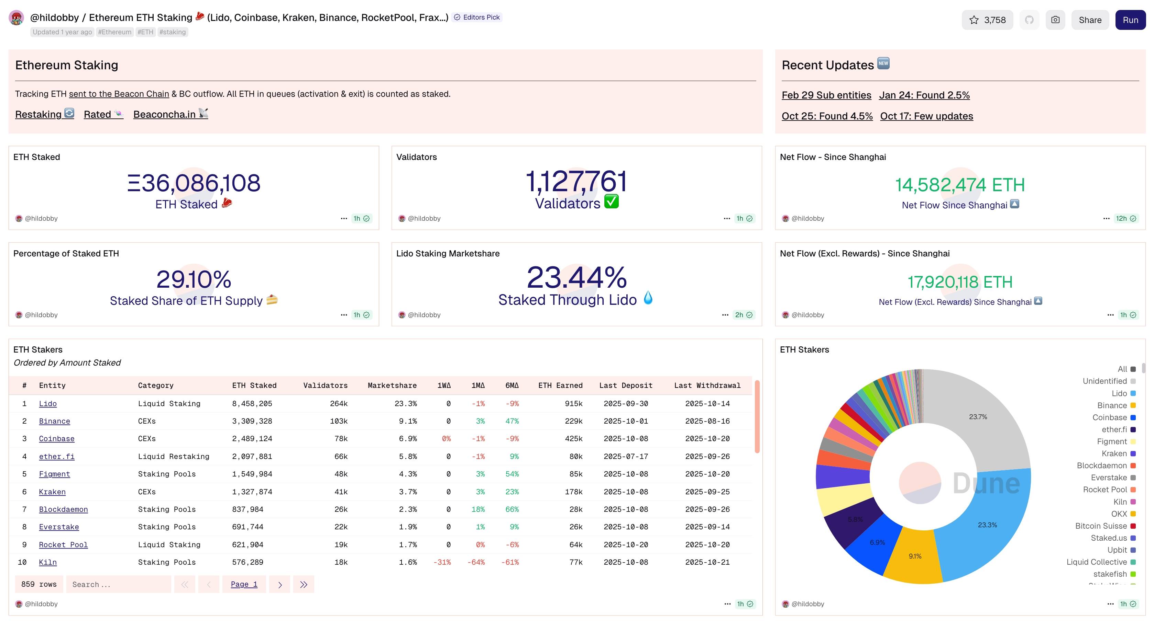1154x621 pixels.
Task: Open the three-dots menu on ETH Stakers table
Action: coord(727,603)
